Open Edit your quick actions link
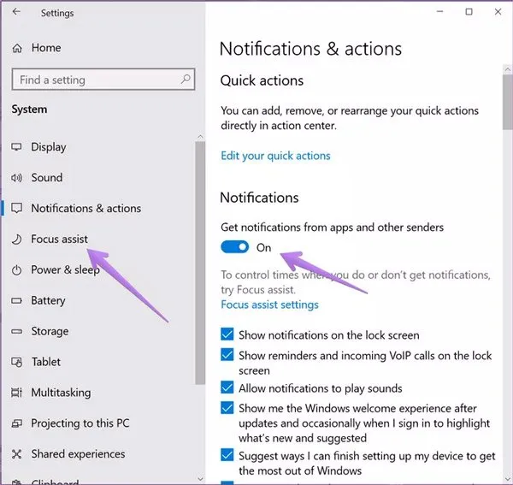513x485 pixels. pos(275,156)
